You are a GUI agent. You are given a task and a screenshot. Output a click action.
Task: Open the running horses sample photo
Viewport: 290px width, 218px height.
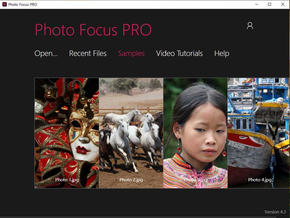point(131,126)
